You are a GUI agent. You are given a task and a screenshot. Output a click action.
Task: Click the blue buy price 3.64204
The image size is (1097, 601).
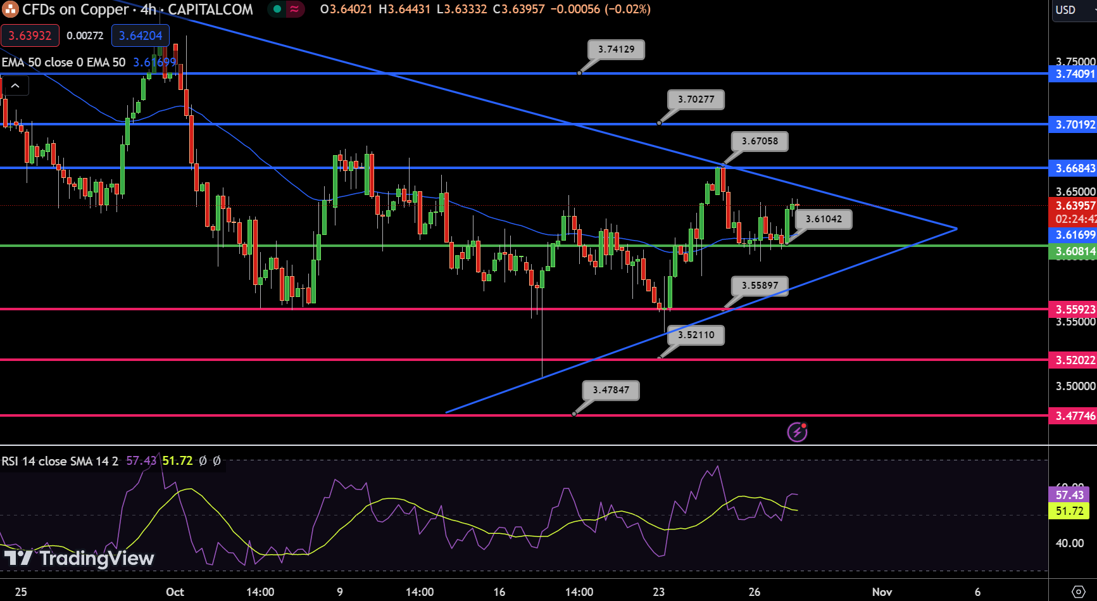tap(141, 35)
